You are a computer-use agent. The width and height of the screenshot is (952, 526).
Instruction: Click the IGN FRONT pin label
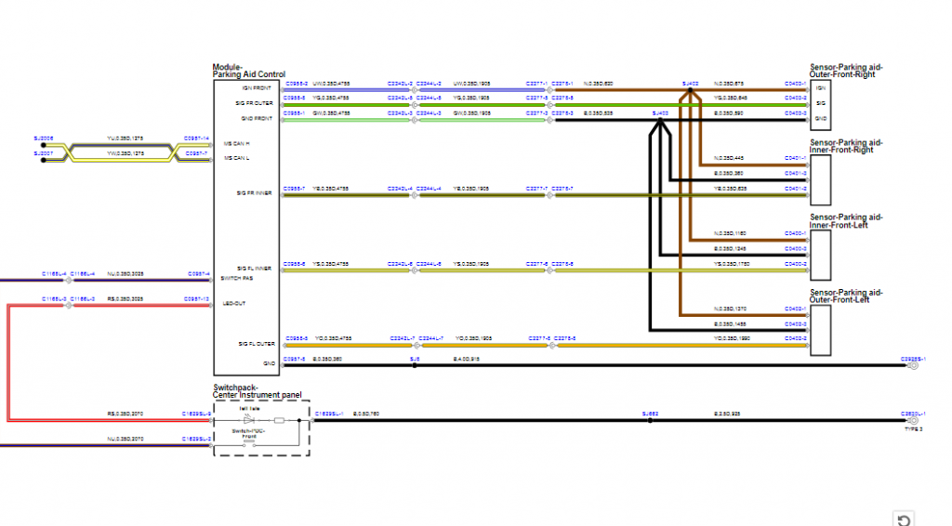click(x=257, y=88)
